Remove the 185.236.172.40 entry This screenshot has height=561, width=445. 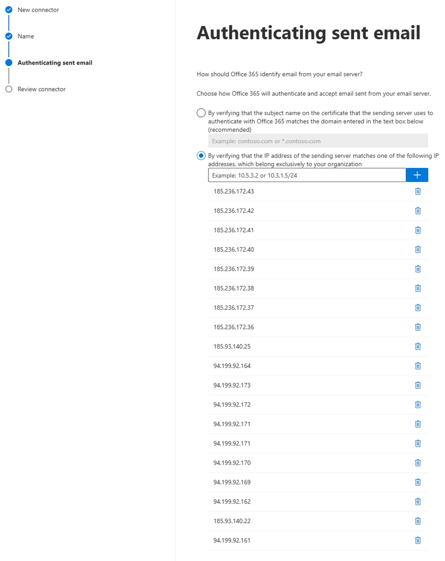pos(418,250)
